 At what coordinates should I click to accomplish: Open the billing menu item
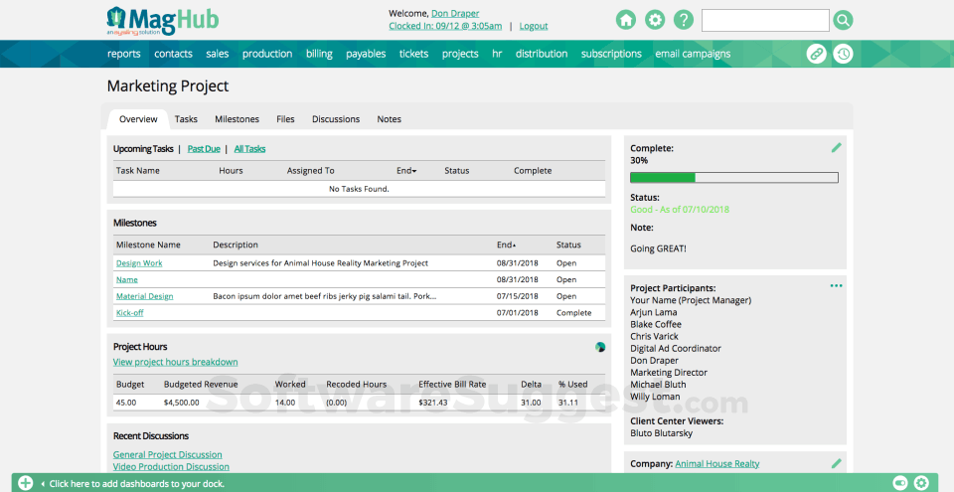(x=319, y=54)
